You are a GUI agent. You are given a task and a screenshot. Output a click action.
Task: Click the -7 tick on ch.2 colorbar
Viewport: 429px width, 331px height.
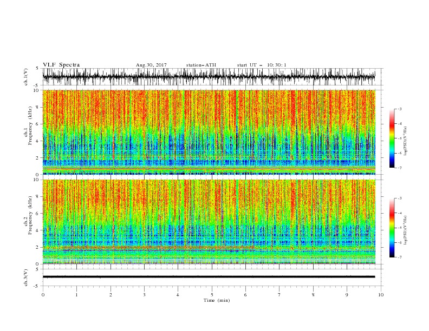pyautogui.click(x=400, y=257)
